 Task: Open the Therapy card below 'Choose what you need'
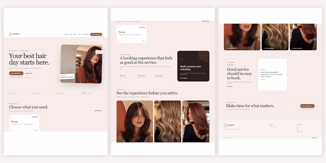tap(24, 123)
